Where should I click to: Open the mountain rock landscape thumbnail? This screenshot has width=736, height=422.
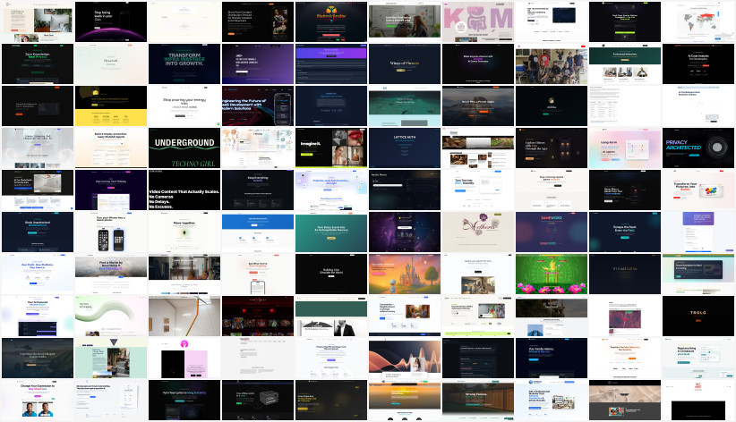478,106
